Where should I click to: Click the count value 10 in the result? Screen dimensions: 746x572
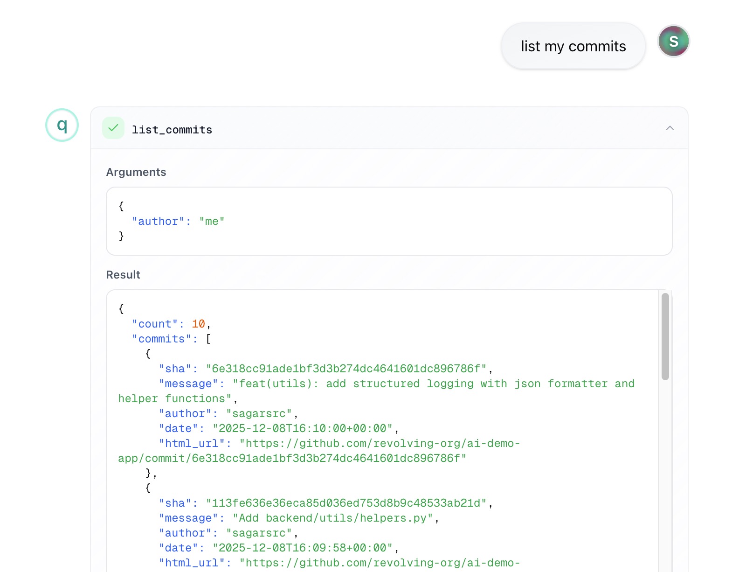(x=198, y=324)
